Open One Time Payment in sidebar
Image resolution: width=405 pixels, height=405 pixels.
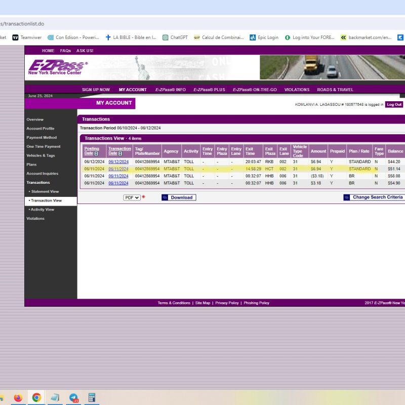click(44, 146)
